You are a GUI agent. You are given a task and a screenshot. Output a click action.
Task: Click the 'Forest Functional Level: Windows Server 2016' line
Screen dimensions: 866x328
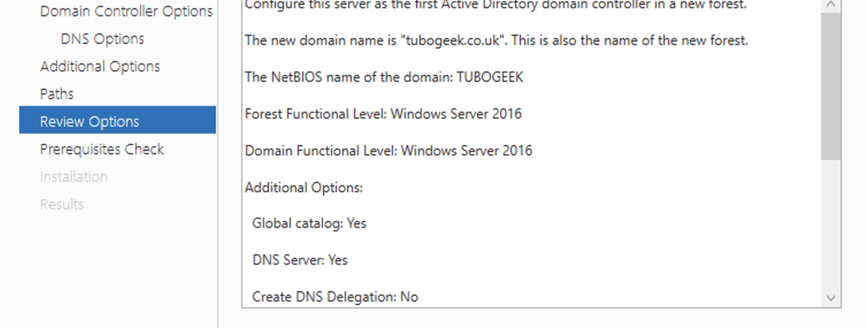383,114
